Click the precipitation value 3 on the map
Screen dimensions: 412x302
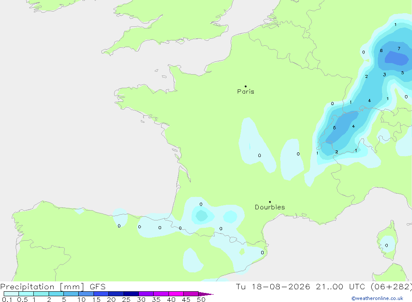[x=384, y=75]
